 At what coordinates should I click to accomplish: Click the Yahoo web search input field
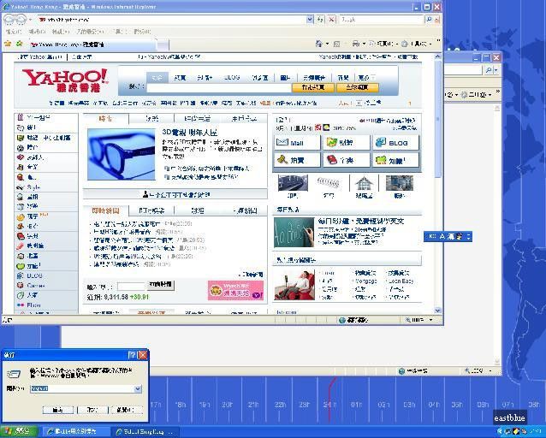(x=219, y=87)
